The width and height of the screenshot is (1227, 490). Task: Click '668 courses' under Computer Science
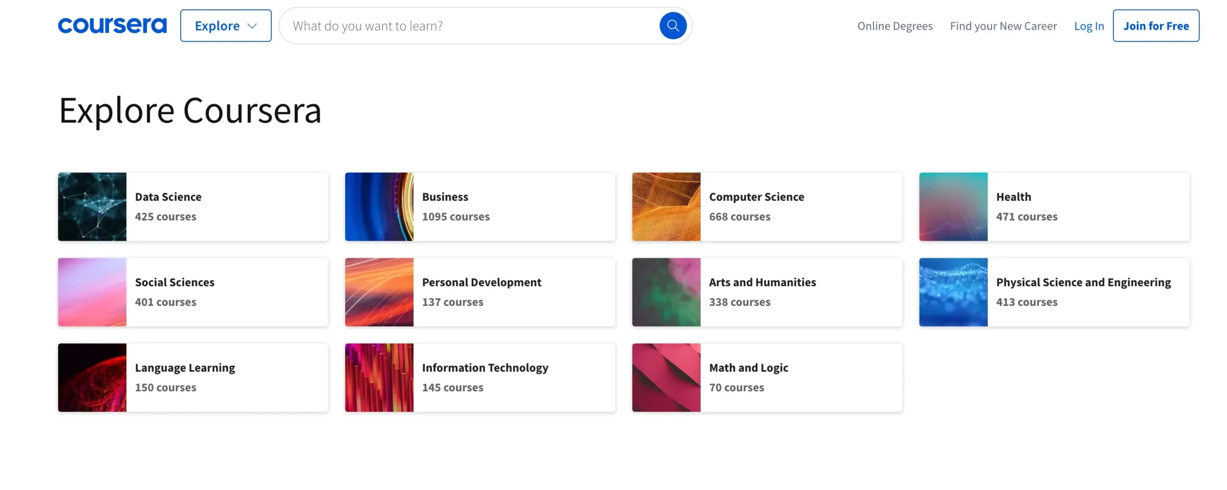click(739, 216)
